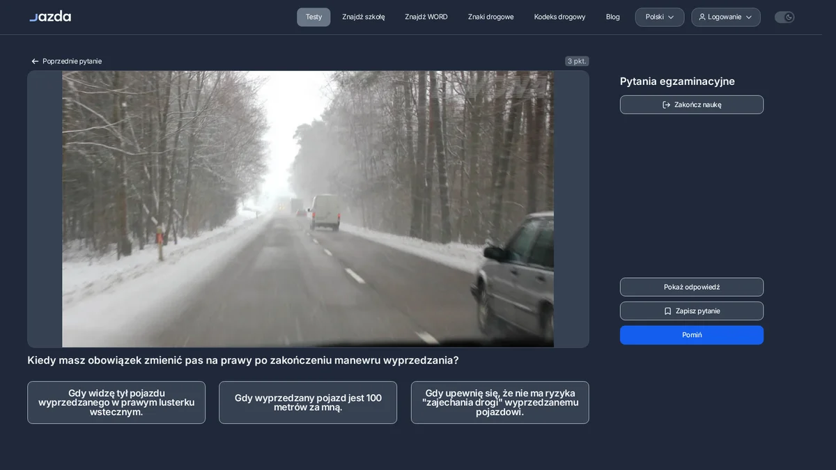Skip question with the Pomiń button
This screenshot has height=470, width=836.
692,335
